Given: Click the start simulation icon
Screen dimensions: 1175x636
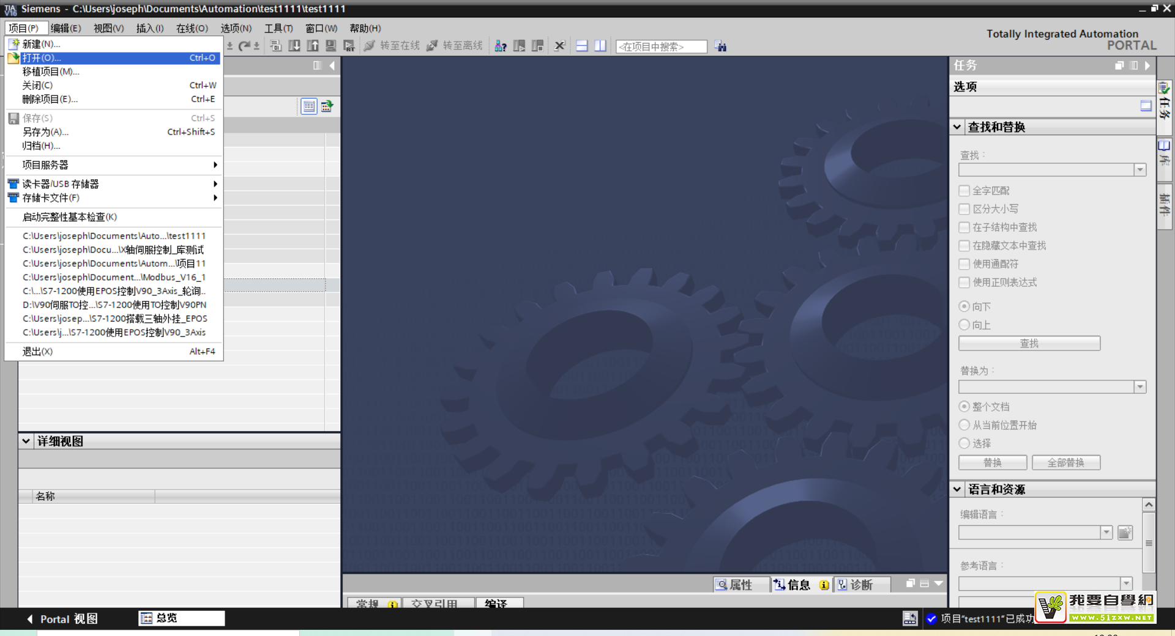Looking at the screenshot, I should tap(331, 46).
